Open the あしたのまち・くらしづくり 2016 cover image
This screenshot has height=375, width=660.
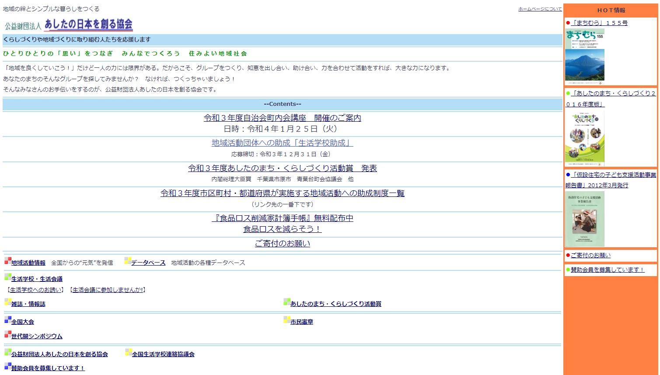[584, 138]
